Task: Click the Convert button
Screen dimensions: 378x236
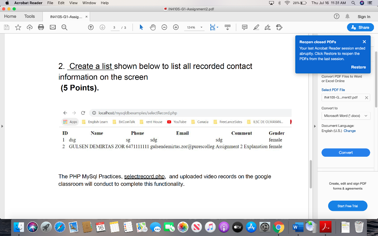Action: [x=346, y=152]
